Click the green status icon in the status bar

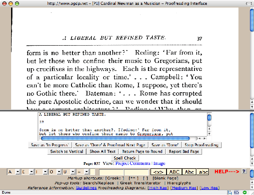(x=245, y=192)
